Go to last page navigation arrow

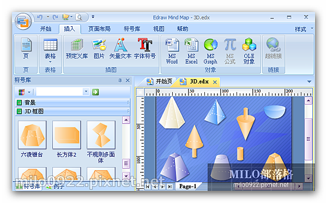169,187
